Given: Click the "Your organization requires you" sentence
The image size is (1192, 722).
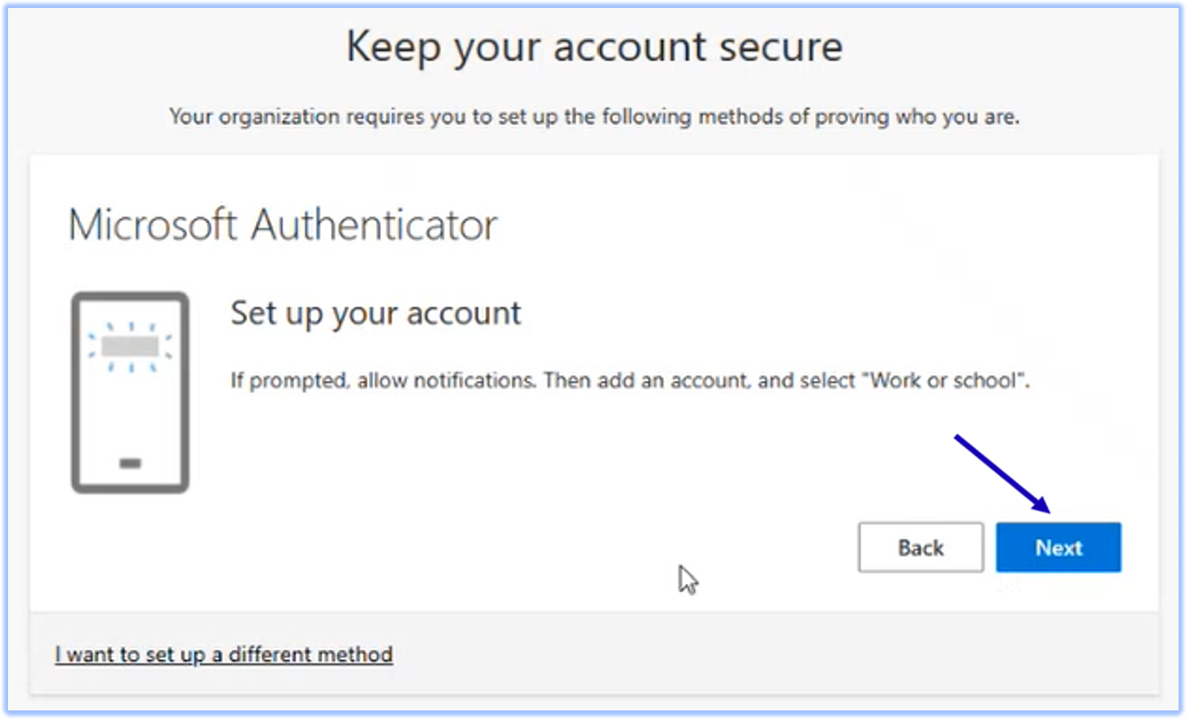Looking at the screenshot, I should pos(594,116).
